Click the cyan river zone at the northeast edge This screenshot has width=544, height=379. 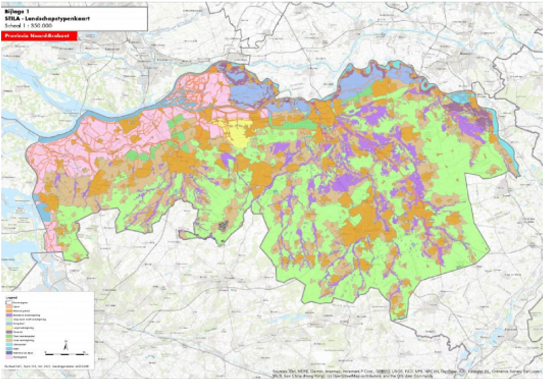(x=464, y=98)
